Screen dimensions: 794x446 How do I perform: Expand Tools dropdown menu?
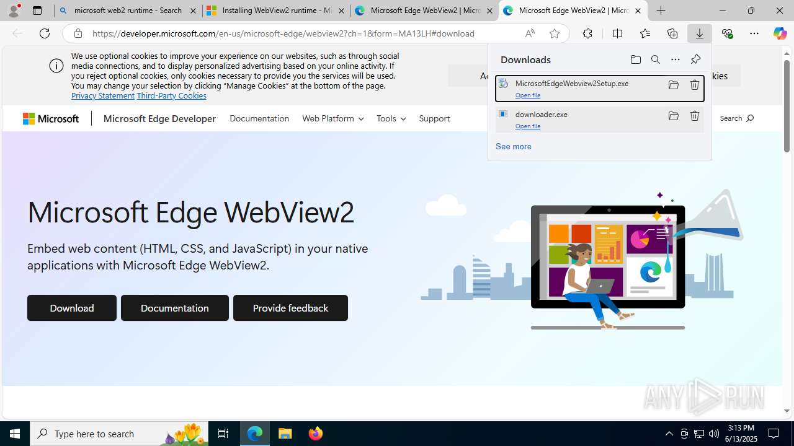391,118
